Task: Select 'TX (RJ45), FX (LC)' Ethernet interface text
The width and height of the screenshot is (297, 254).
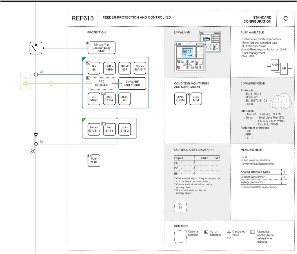Action: (269, 114)
